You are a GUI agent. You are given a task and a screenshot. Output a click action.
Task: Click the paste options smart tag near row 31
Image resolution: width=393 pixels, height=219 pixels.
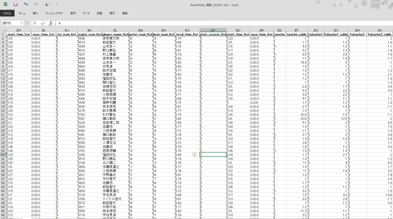195,155
